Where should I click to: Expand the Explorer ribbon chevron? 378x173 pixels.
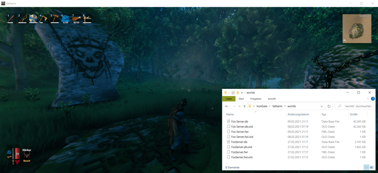(x=368, y=99)
